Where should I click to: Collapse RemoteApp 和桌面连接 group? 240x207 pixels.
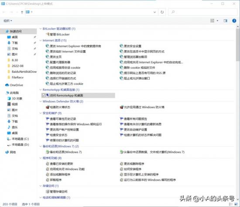[41, 90]
